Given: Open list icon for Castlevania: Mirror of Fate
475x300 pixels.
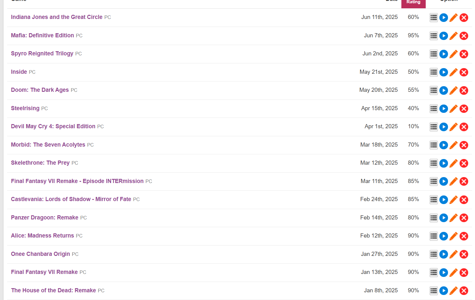Looking at the screenshot, I should [x=434, y=200].
